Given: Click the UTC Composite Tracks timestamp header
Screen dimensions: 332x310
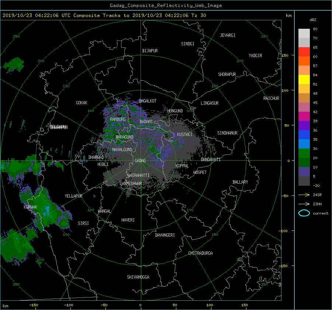Looking at the screenshot, I should [x=104, y=15].
